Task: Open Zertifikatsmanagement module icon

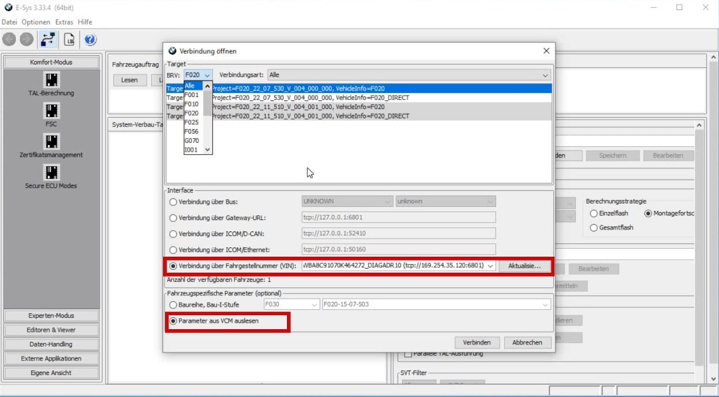Action: 51,142
